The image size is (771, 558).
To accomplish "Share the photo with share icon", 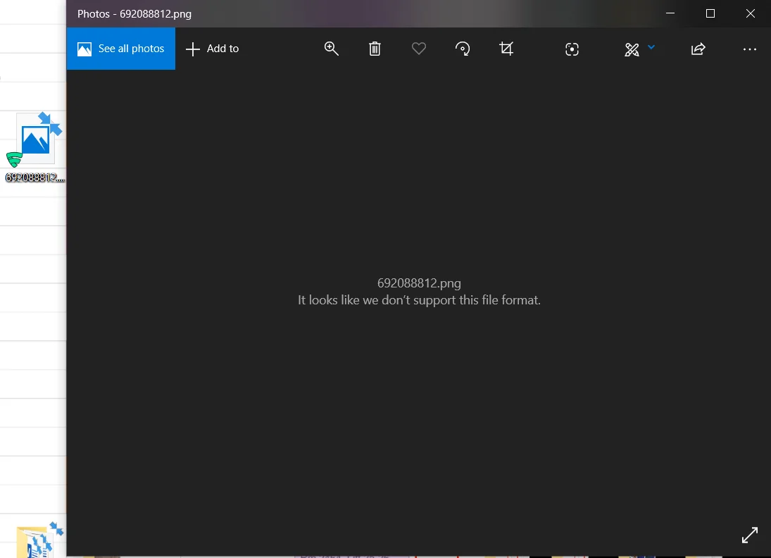I will [x=698, y=49].
